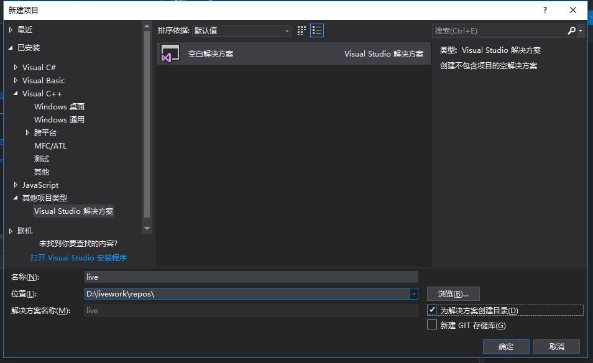Enable the new GIT repository checkbox

coord(432,325)
